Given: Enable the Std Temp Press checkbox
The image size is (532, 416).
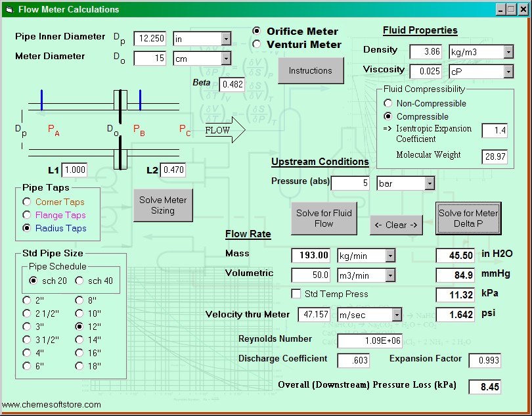Looking at the screenshot, I should (x=296, y=294).
